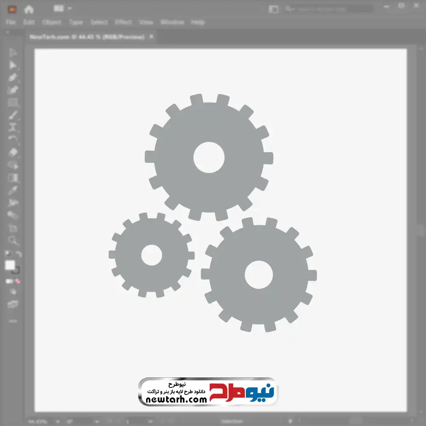Activate the Zoom magnifier tool
Image resolution: width=426 pixels, height=426 pixels.
pyautogui.click(x=13, y=241)
